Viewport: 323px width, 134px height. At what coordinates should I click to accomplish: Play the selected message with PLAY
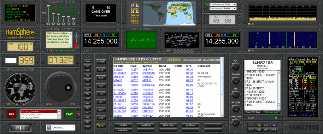(x=70, y=114)
